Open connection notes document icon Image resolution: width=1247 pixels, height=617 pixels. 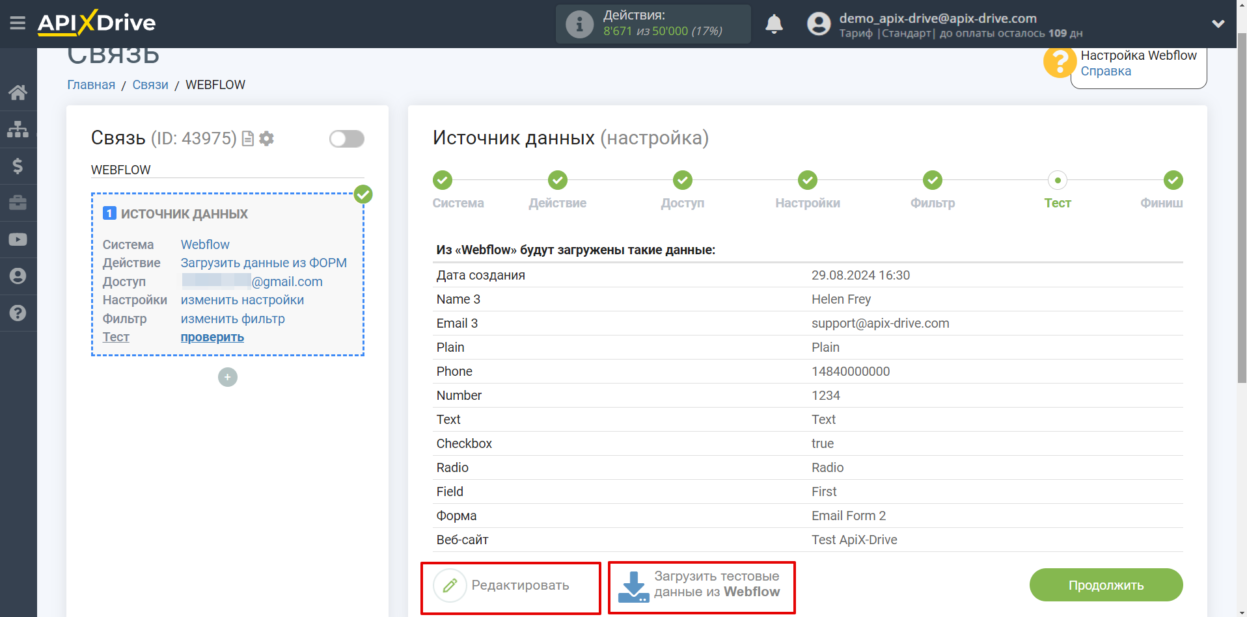pos(247,138)
